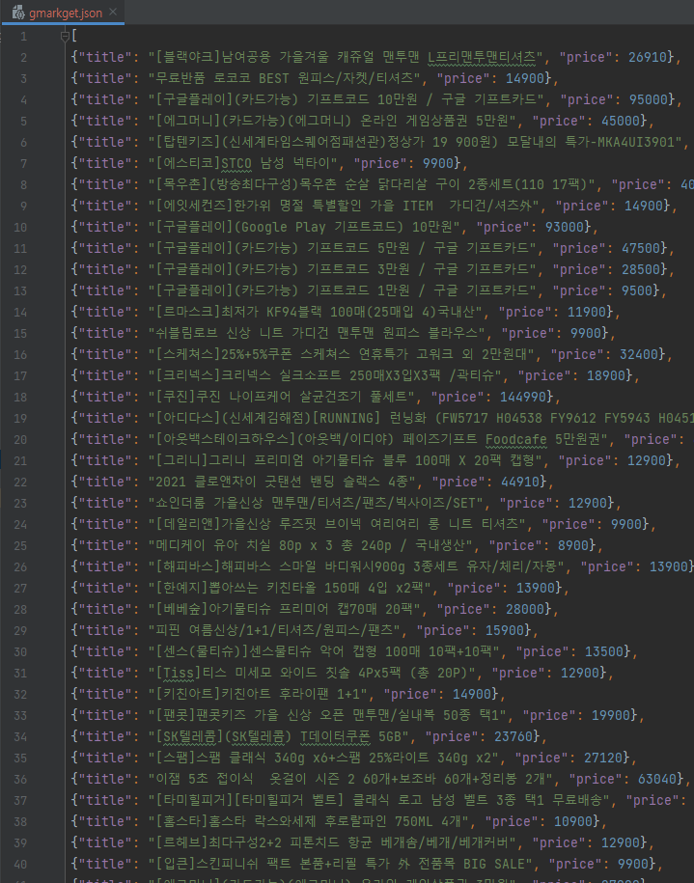Click the price value 63040
Screen dimensions: 694x883
coord(656,780)
